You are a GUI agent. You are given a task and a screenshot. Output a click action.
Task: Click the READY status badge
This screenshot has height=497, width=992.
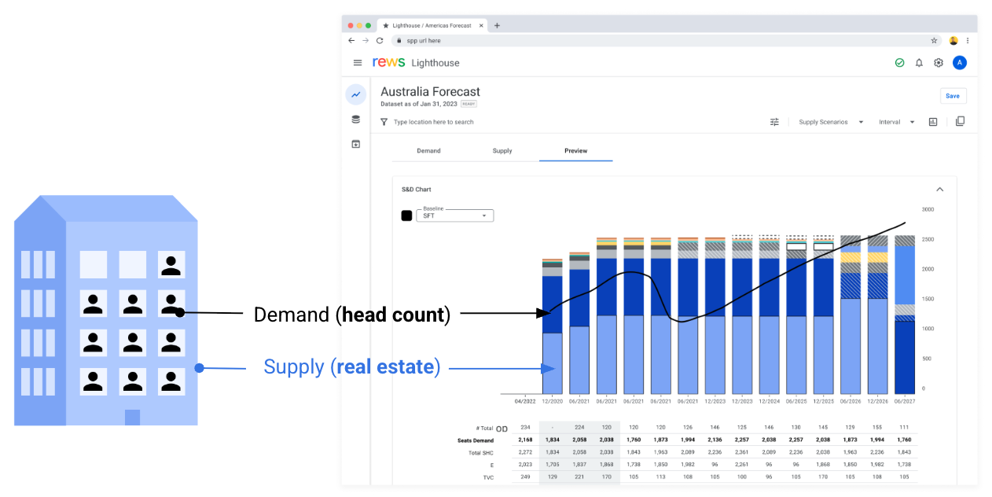[468, 104]
